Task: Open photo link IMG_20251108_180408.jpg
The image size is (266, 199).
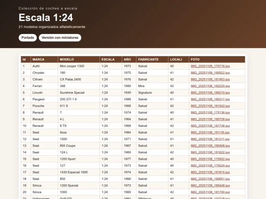Action: (210, 146)
